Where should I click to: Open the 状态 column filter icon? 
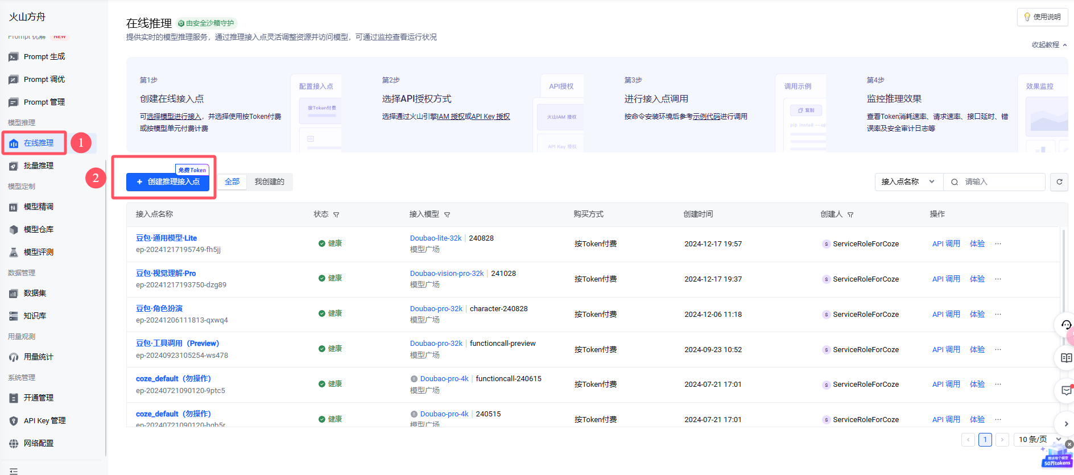point(336,215)
